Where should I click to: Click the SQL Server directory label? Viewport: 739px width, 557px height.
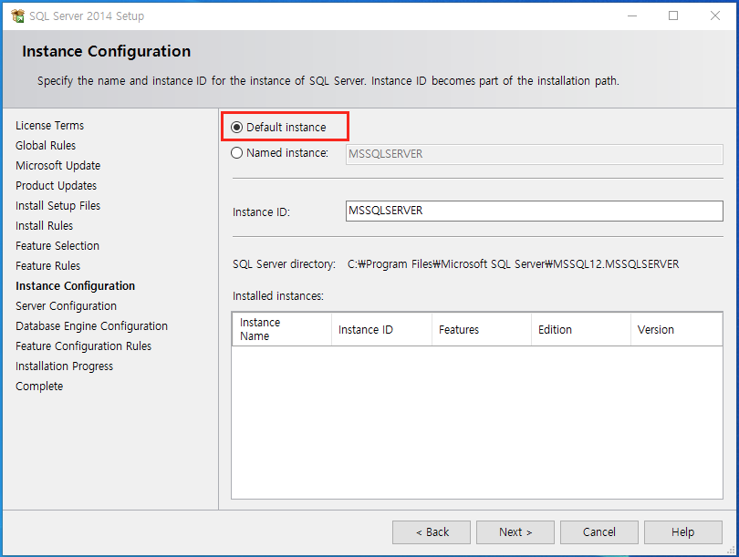[x=284, y=264]
